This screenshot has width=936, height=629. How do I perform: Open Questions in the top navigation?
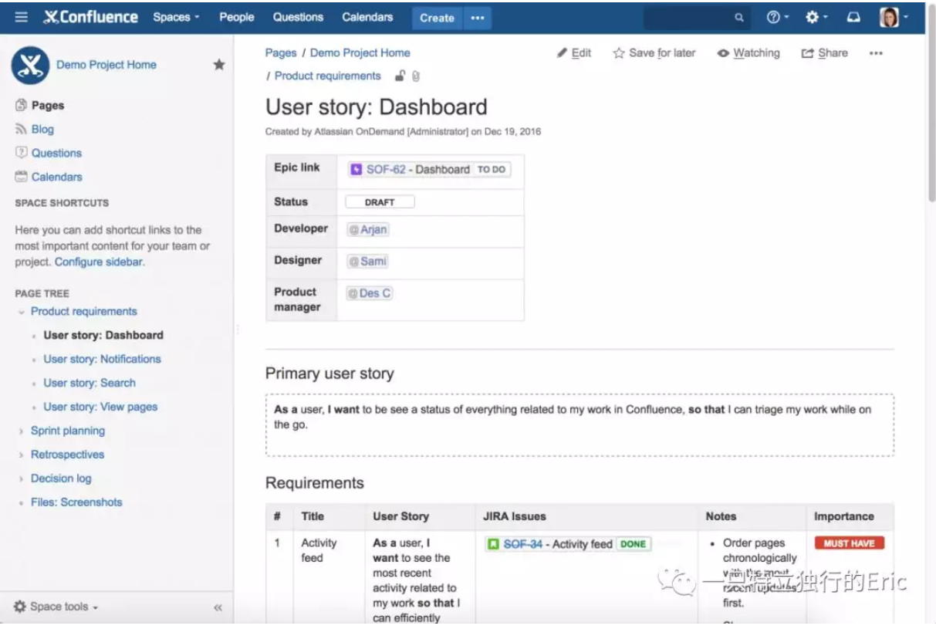298,17
